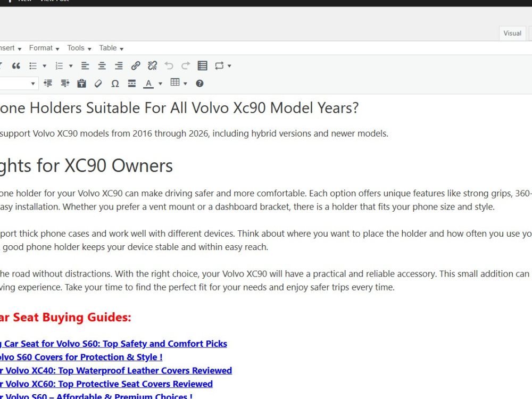Click the line 'good phone holder keeps your device stable'

135,247
